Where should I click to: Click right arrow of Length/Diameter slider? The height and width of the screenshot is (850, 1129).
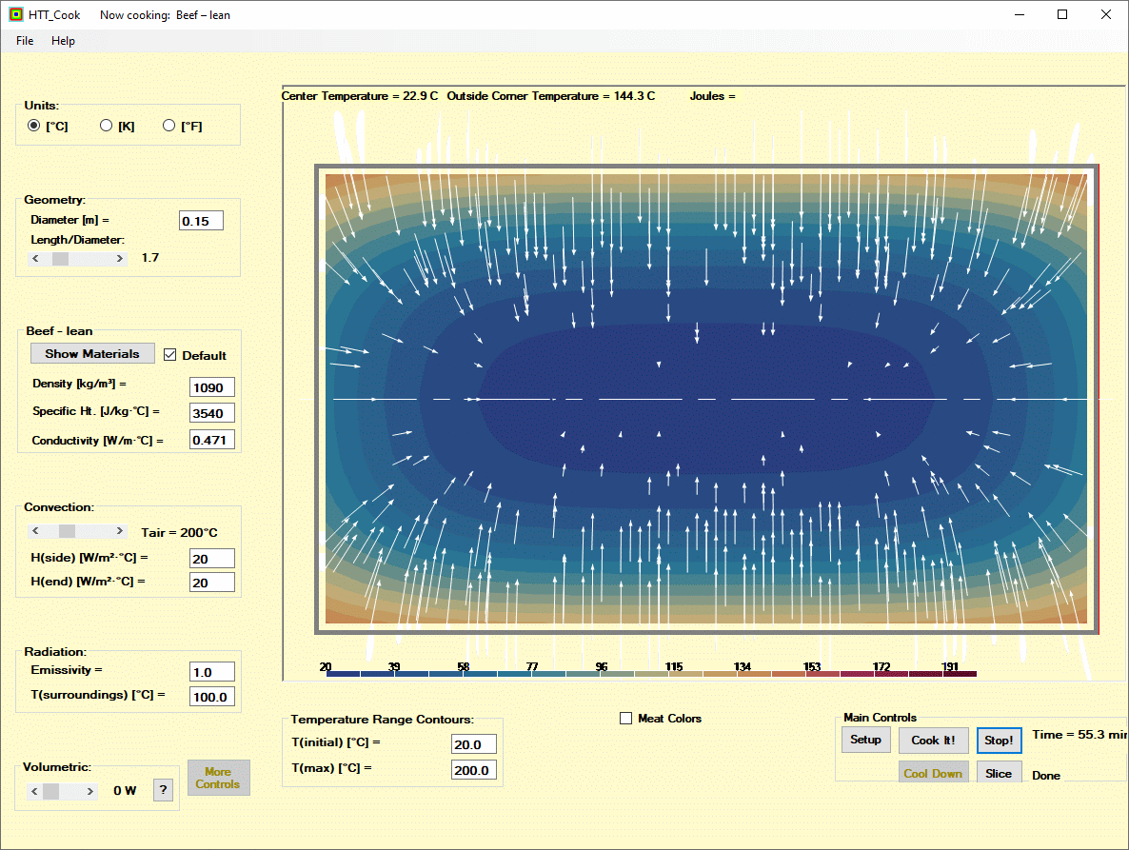pyautogui.click(x=120, y=258)
